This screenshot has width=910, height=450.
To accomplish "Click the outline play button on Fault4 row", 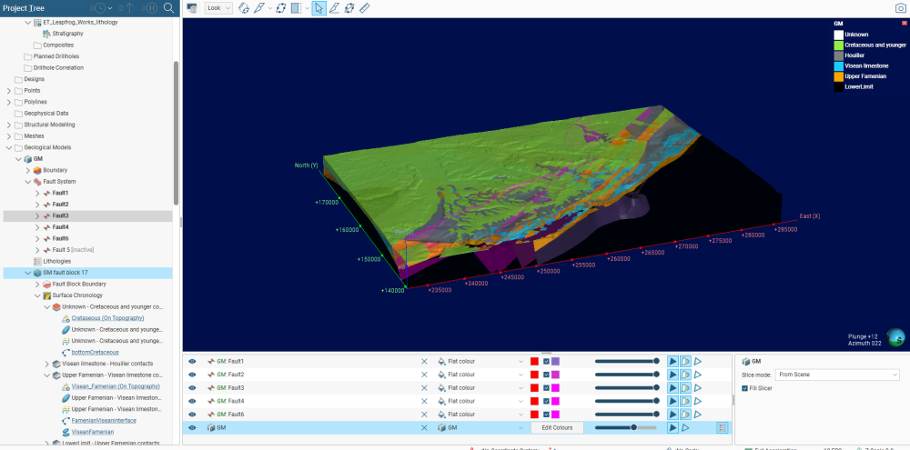I will click(x=698, y=401).
